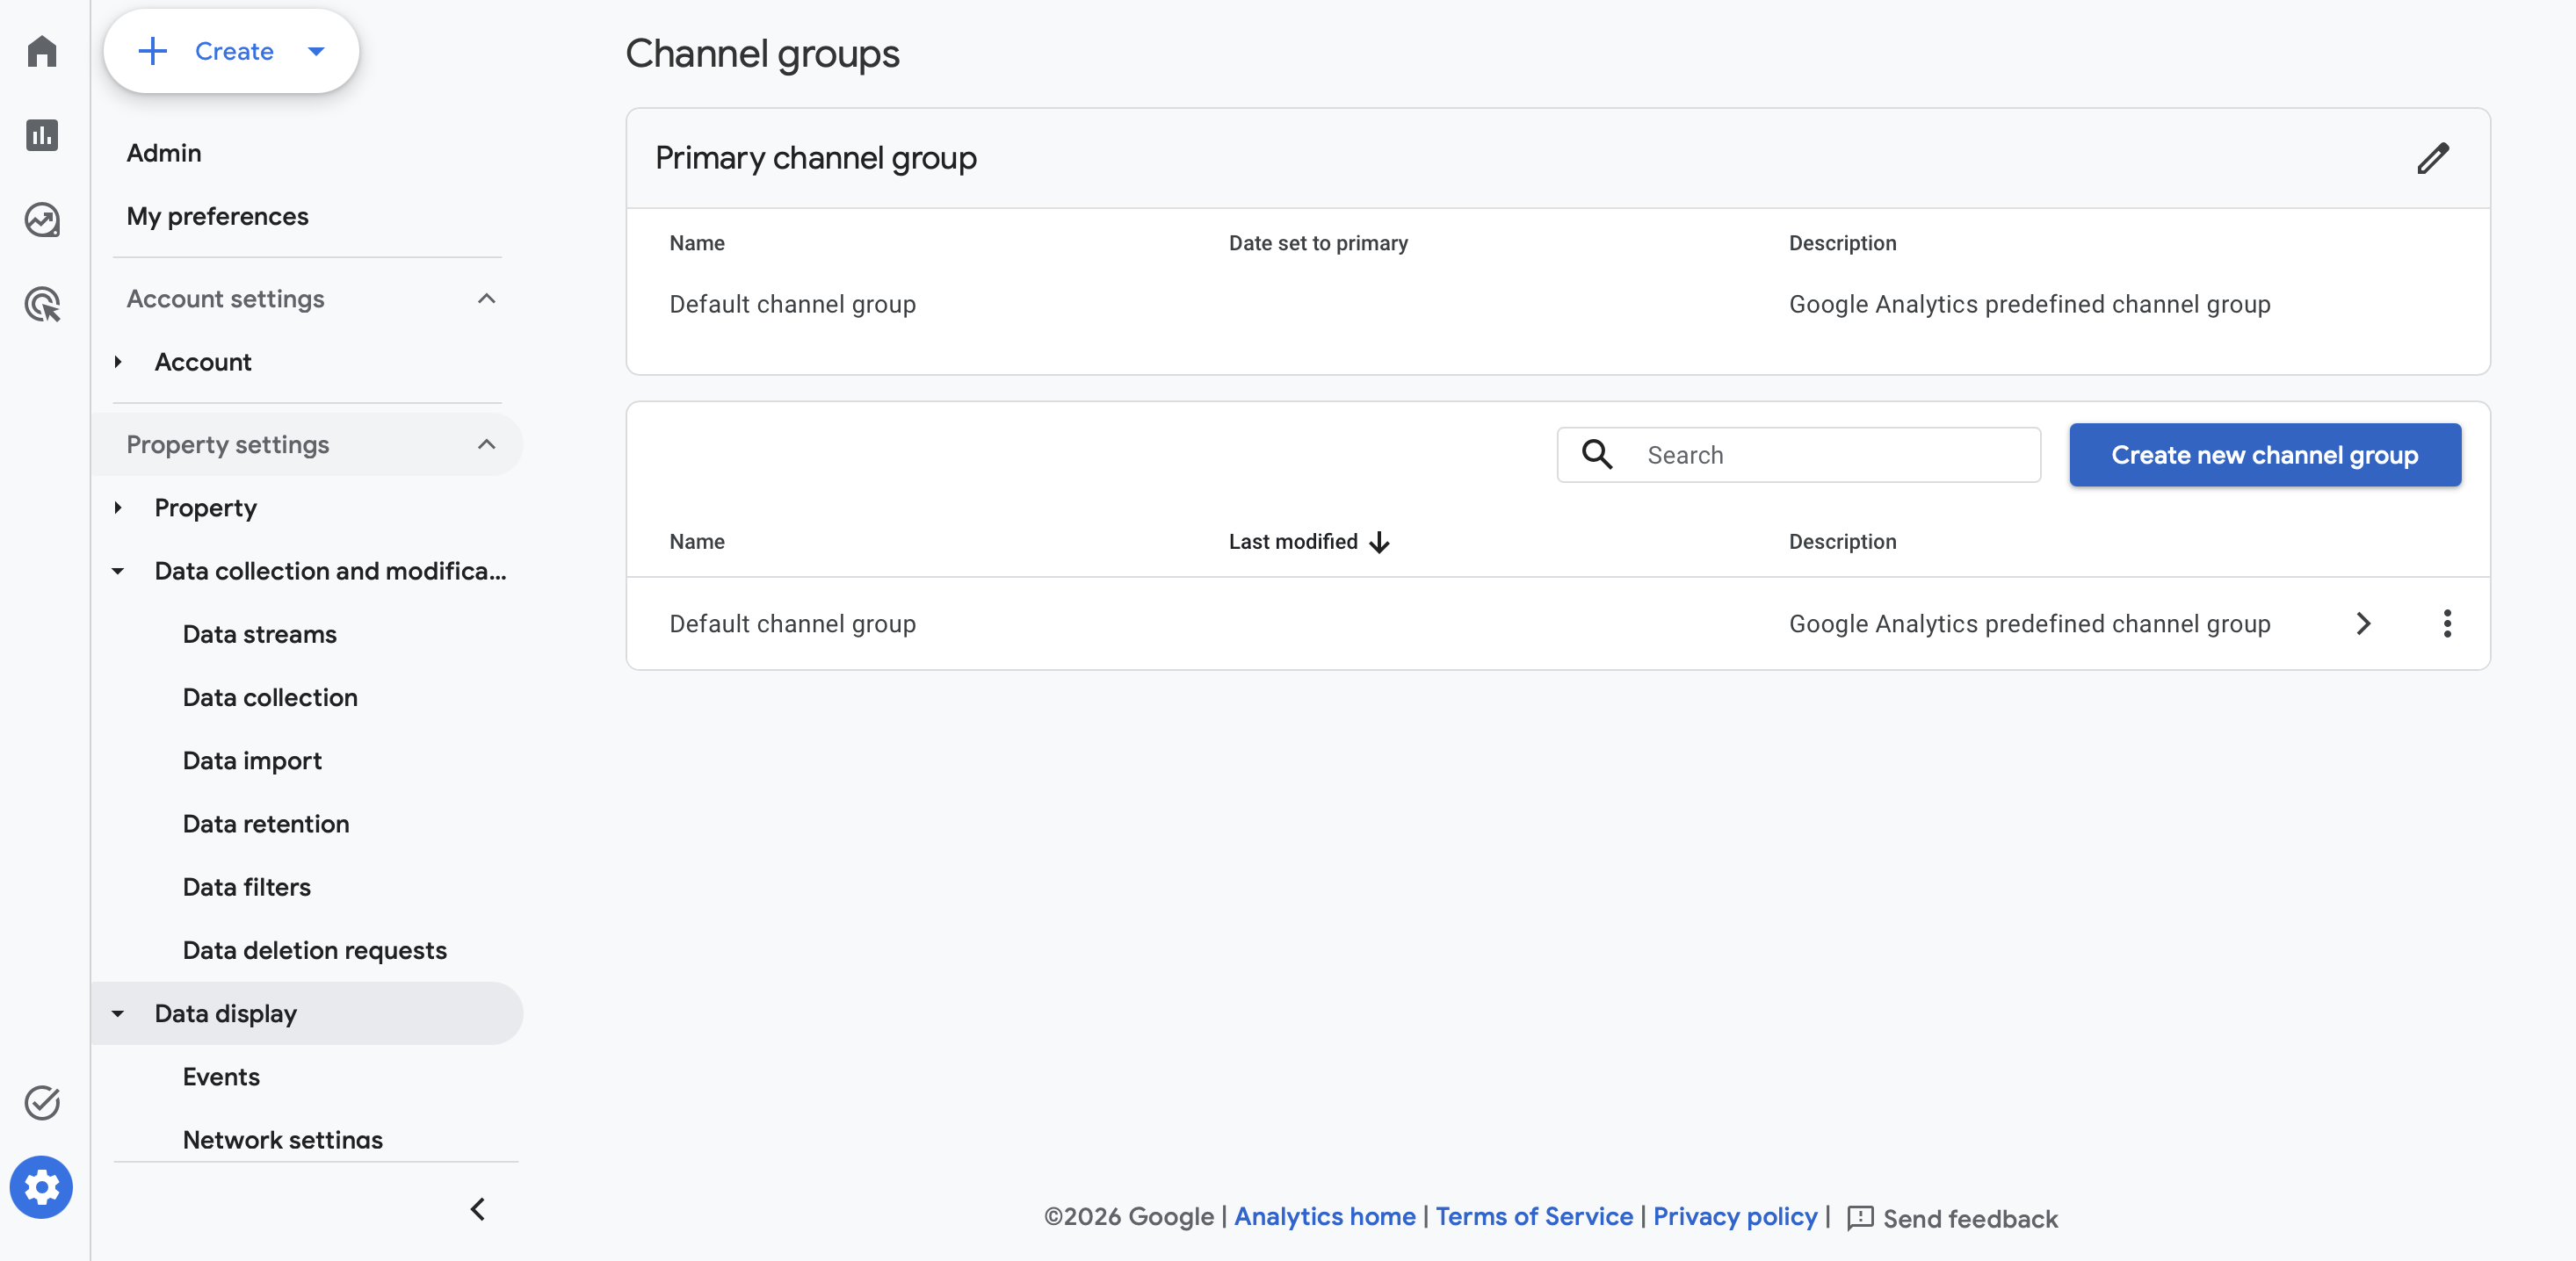Collapse Account settings section
The width and height of the screenshot is (2576, 1261).
click(486, 299)
